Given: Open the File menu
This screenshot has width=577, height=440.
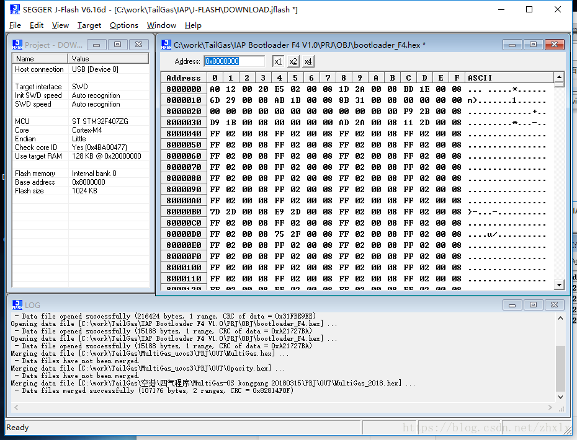Looking at the screenshot, I should pos(15,25).
